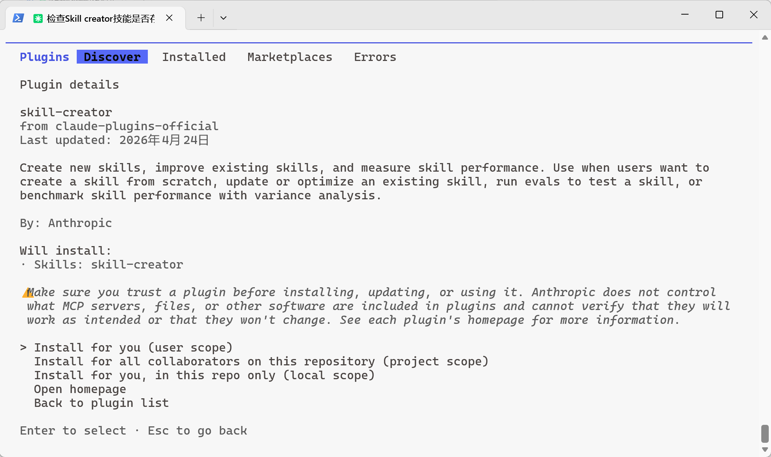
Task: Click the 'from claude-plugins-official' text
Action: point(119,126)
